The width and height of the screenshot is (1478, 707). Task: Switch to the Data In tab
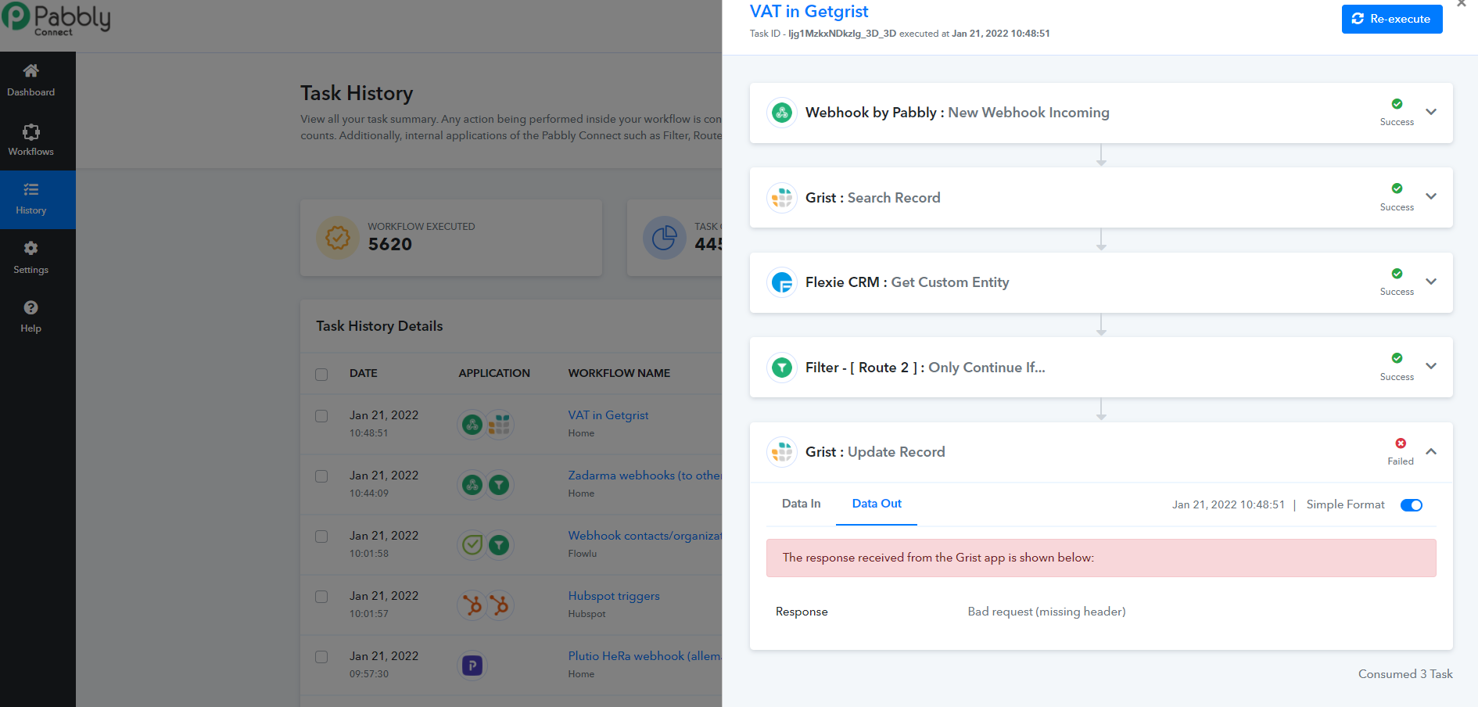[802, 504]
